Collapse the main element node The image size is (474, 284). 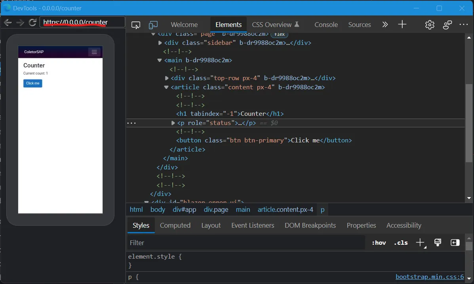[x=160, y=61]
